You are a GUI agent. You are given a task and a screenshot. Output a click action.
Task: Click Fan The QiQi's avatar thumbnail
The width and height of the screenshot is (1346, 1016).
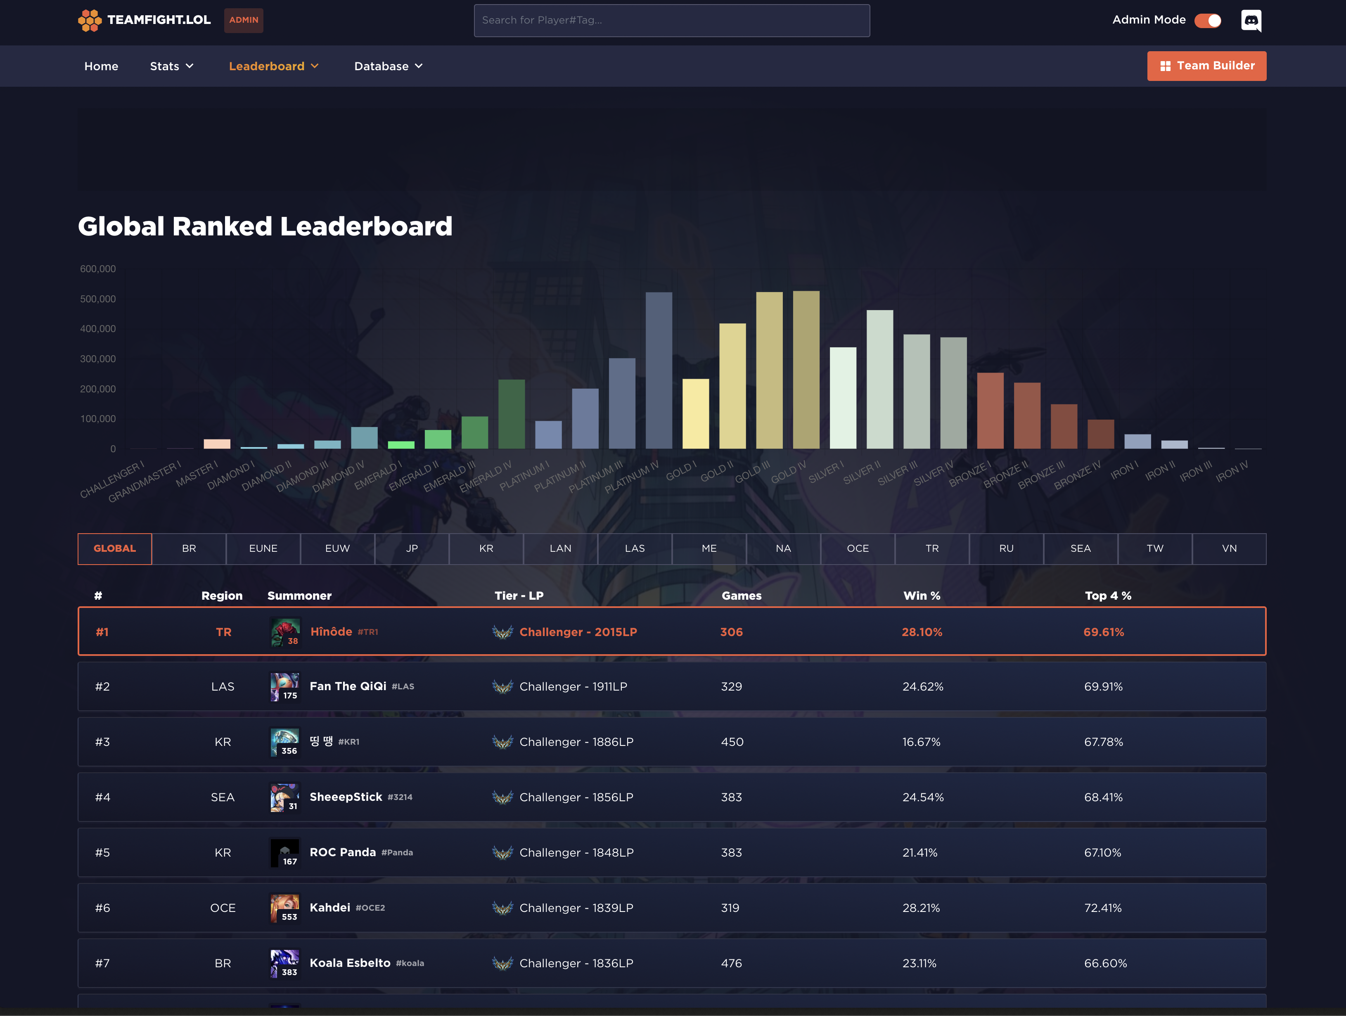click(285, 687)
